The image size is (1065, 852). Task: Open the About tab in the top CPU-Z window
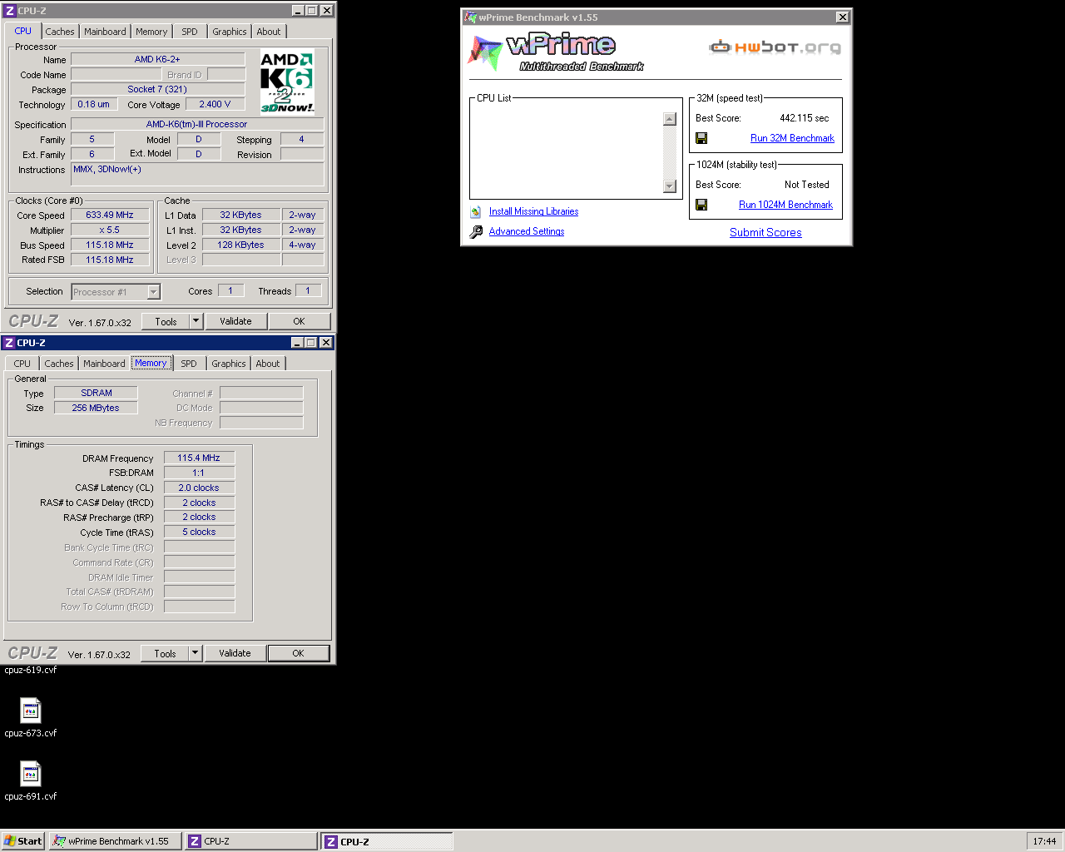tap(269, 32)
